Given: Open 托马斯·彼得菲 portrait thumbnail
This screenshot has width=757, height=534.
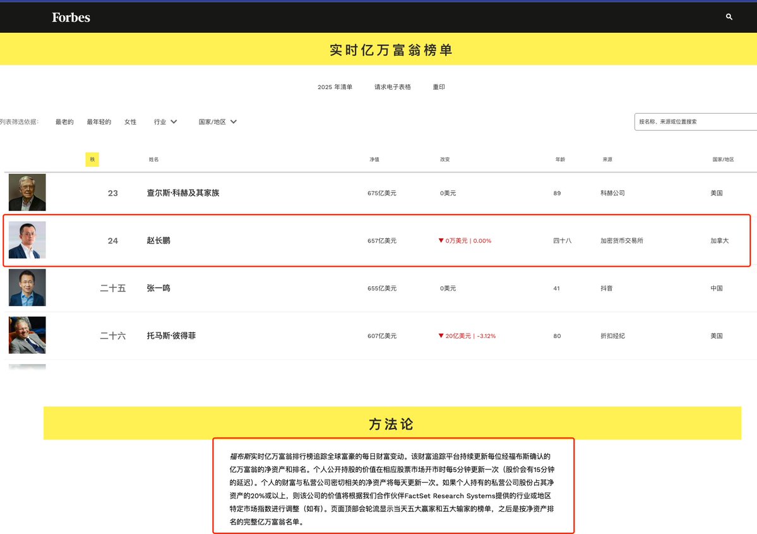Looking at the screenshot, I should click(27, 335).
